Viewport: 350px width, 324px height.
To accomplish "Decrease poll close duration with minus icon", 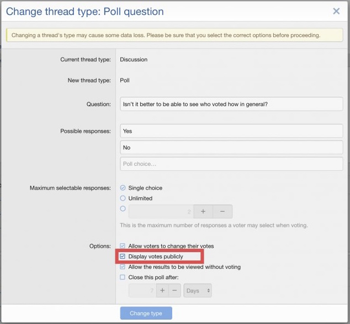I will tap(174, 291).
